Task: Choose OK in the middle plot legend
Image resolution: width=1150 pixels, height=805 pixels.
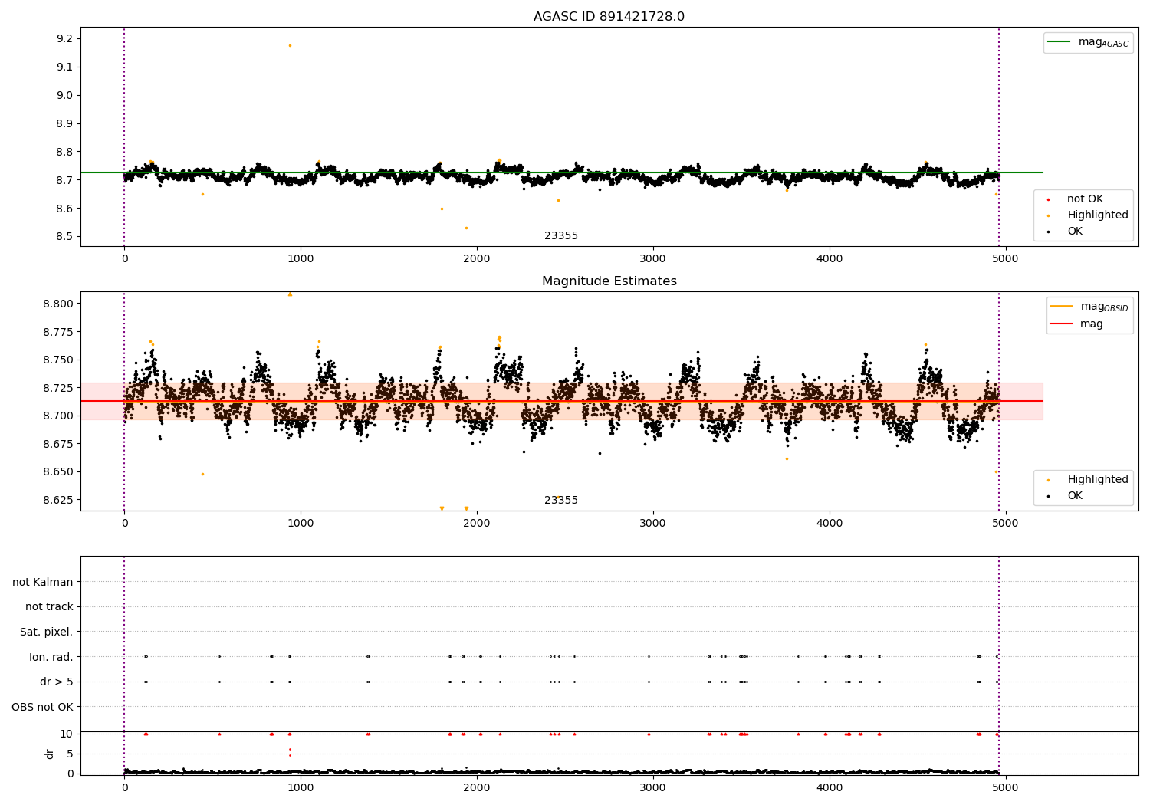Action: pyautogui.click(x=1075, y=496)
